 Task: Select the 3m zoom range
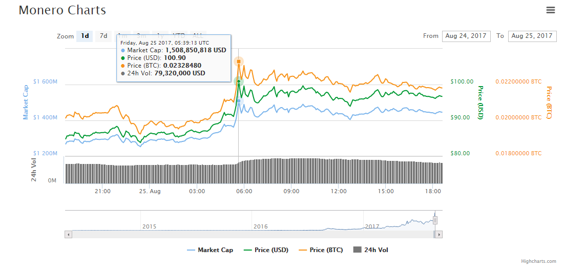tap(141, 36)
